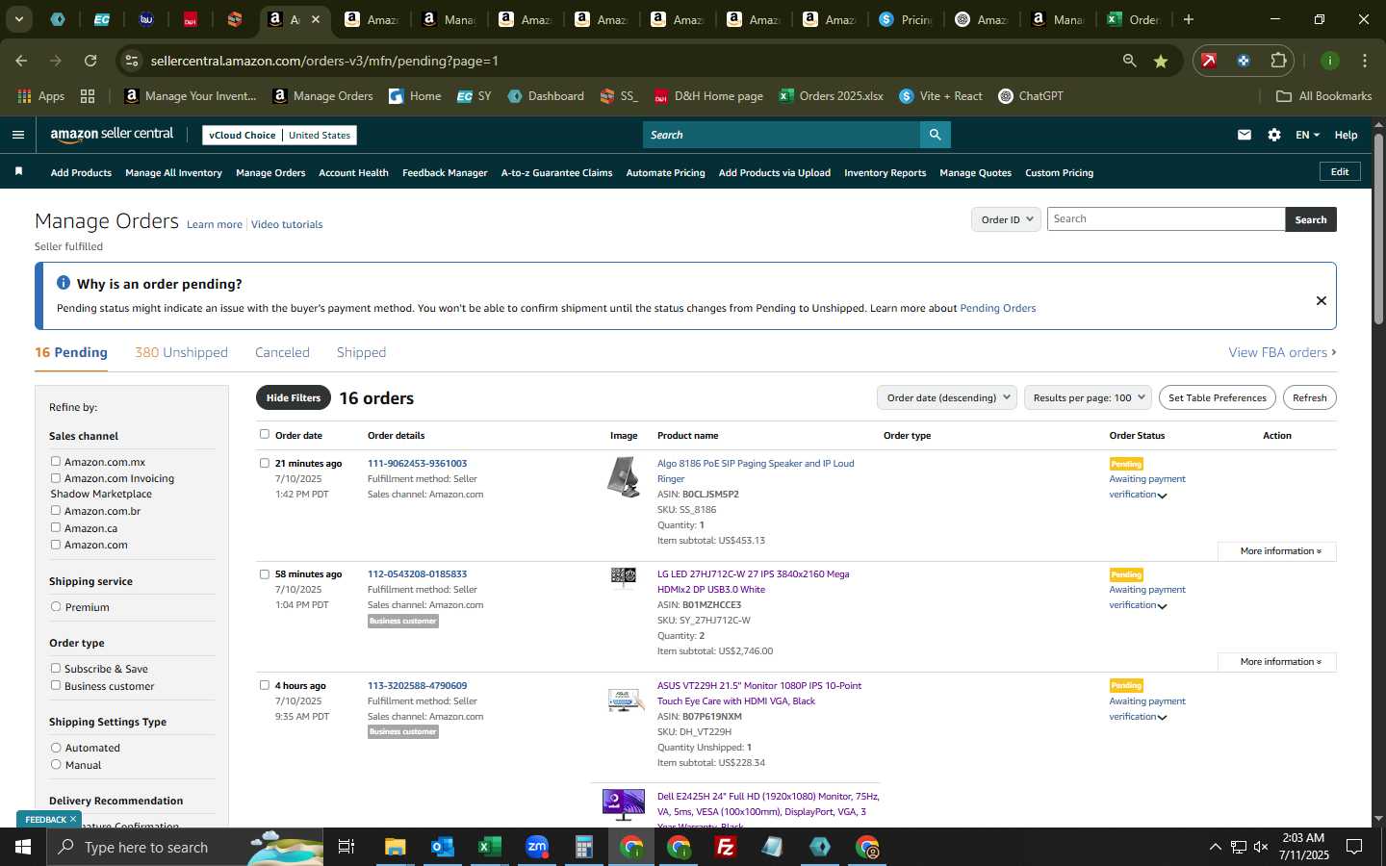Select the Automated shipping settings radio
This screenshot has width=1386, height=866.
[56, 748]
